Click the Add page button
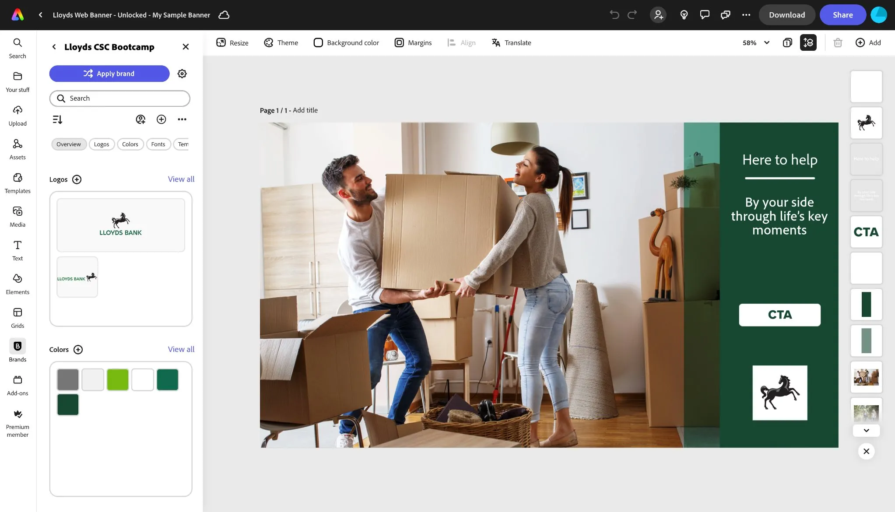Screen dimensions: 895x512 coord(868,42)
